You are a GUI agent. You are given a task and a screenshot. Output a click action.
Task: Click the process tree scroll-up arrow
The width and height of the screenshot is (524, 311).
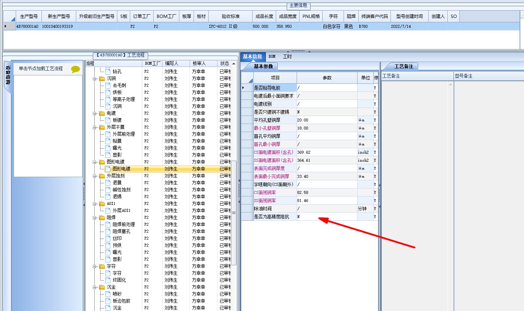pos(234,64)
